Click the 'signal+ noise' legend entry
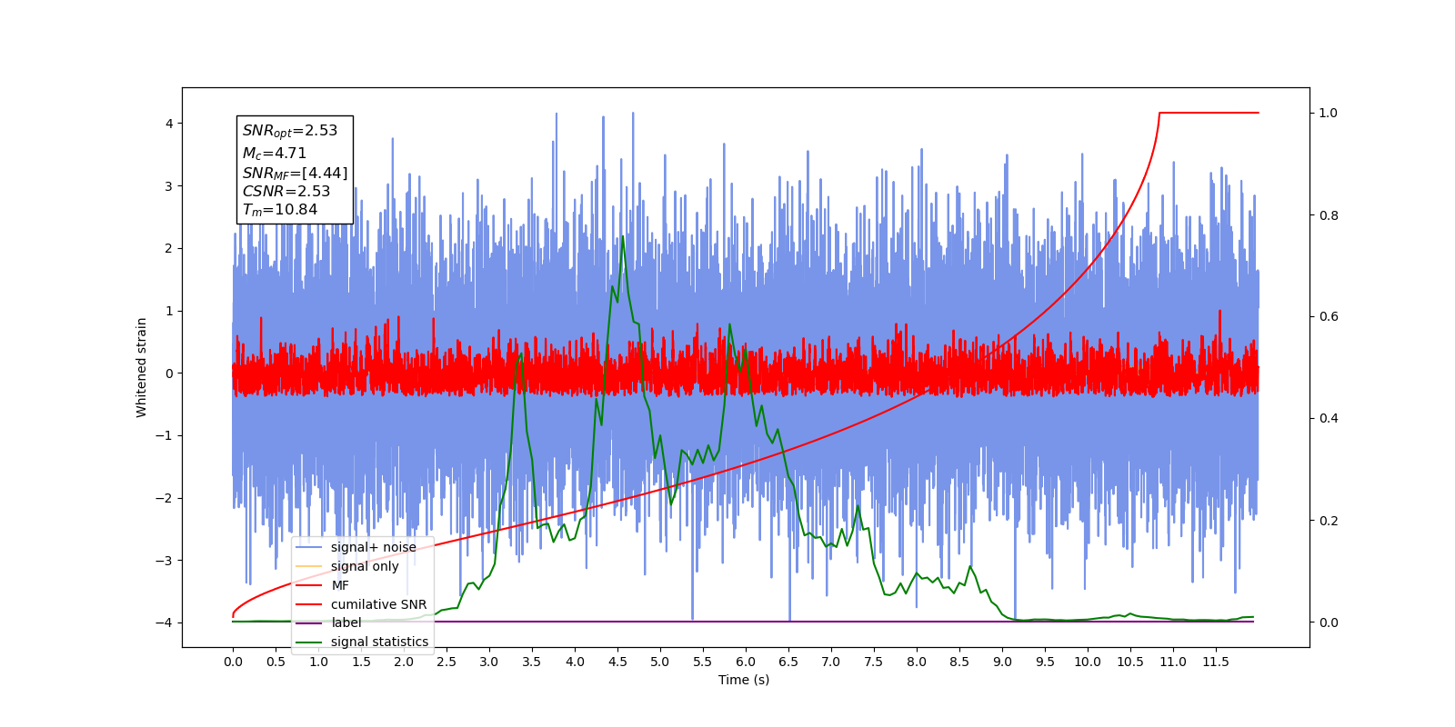Screen dimensions: 1455x727 (362, 547)
